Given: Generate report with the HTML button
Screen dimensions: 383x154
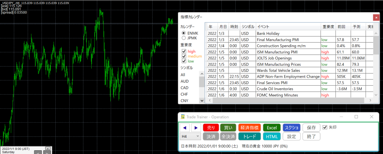Looking at the screenshot, I should point(272,136).
